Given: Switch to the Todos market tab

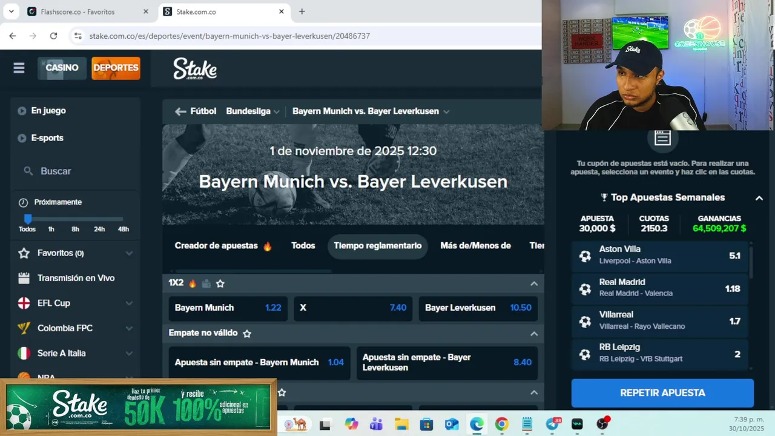Looking at the screenshot, I should point(303,246).
